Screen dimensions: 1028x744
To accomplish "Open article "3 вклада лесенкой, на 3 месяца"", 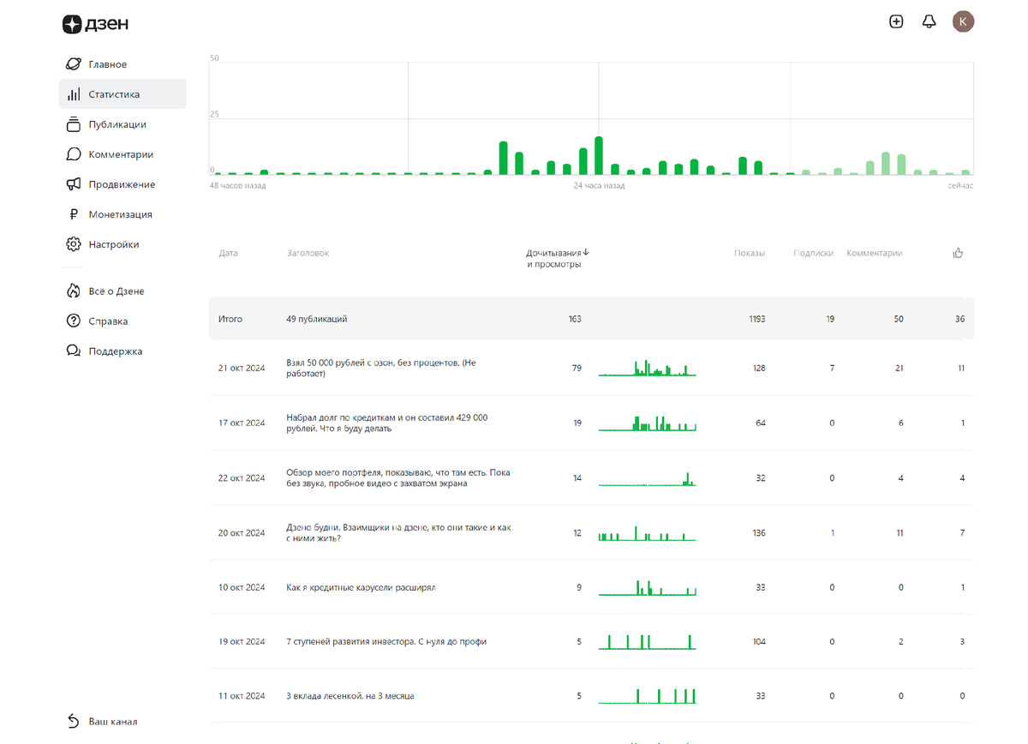I will (350, 696).
